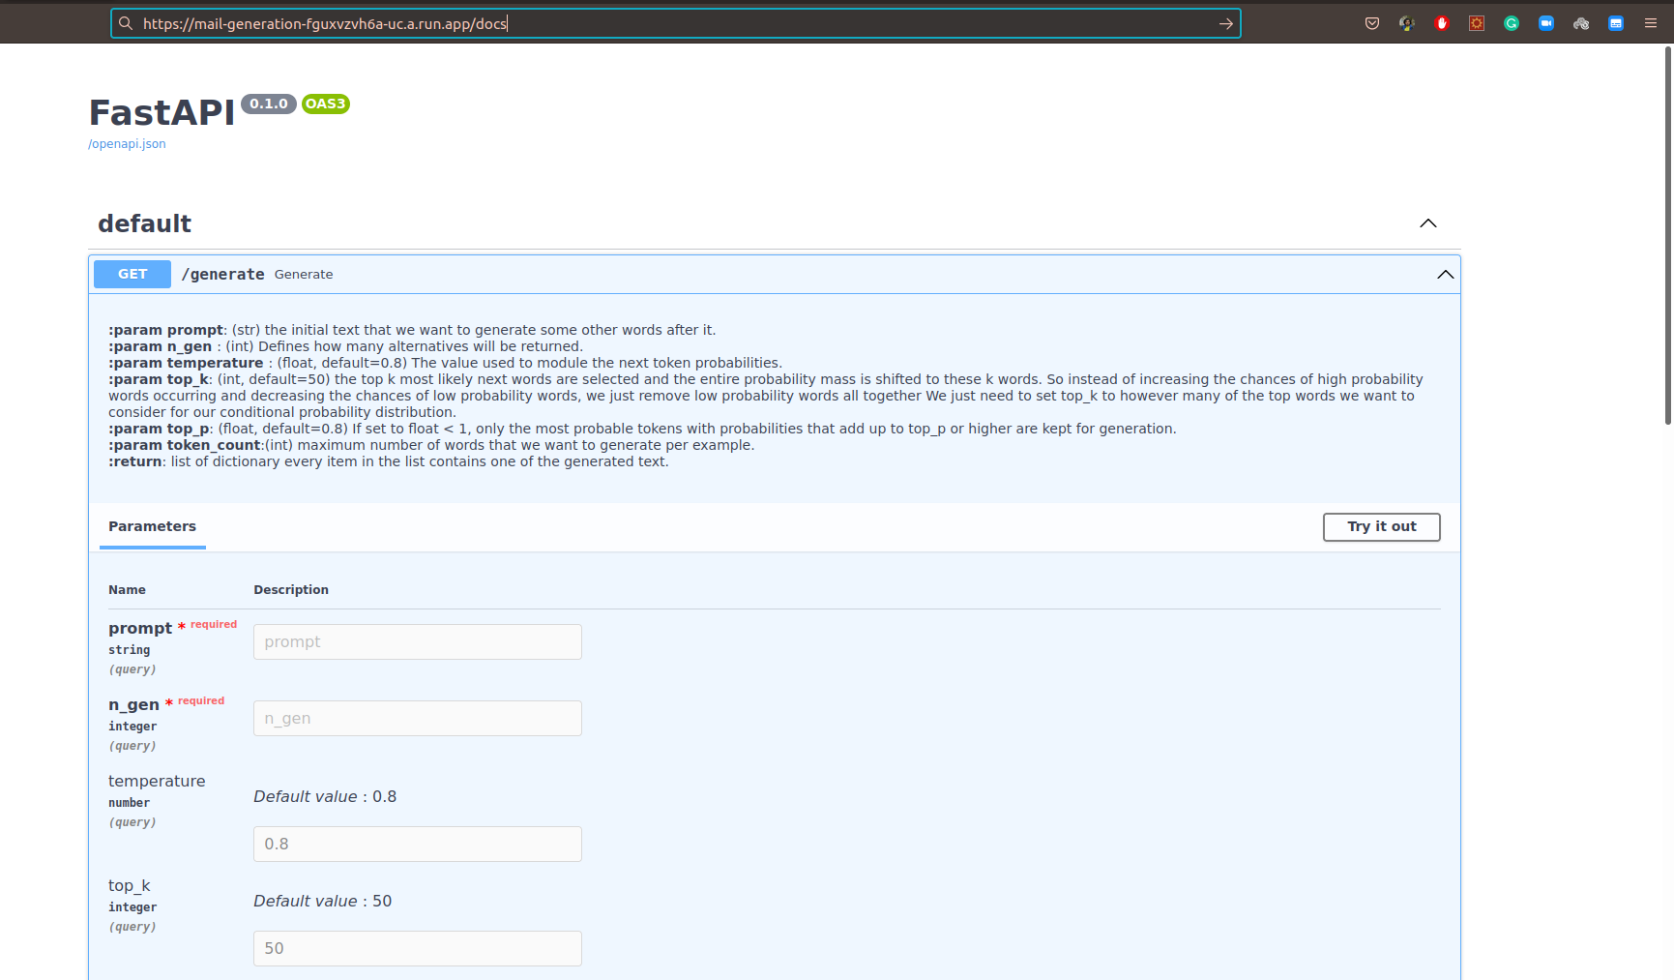
Task: Open the Pocket save icon in toolbar
Action: (x=1371, y=23)
